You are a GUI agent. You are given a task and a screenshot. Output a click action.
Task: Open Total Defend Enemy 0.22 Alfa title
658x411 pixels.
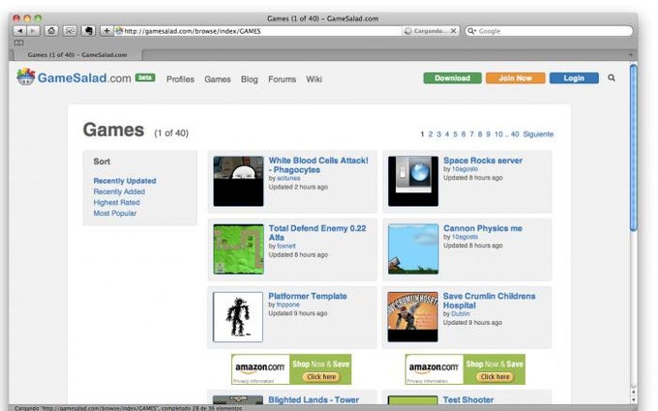316,233
